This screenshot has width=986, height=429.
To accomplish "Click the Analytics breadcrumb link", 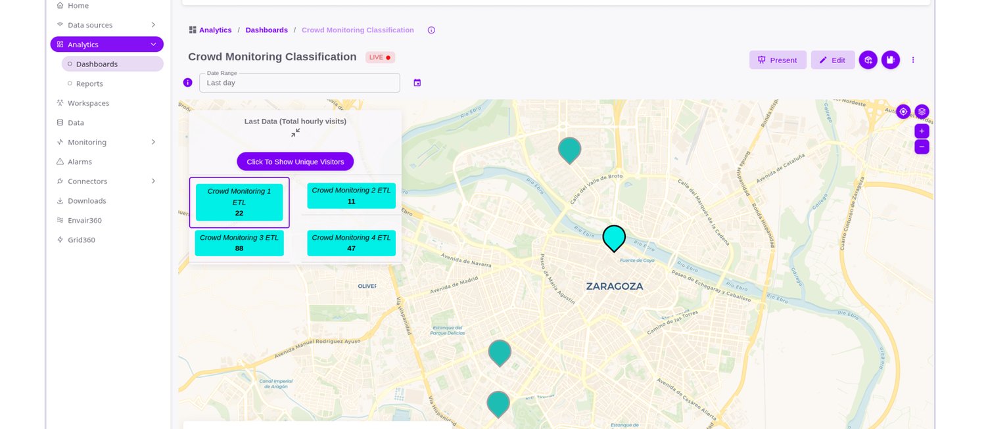I will click(215, 30).
